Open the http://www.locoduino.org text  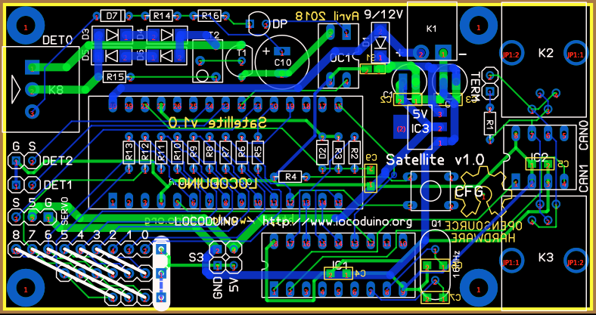[x=337, y=221]
